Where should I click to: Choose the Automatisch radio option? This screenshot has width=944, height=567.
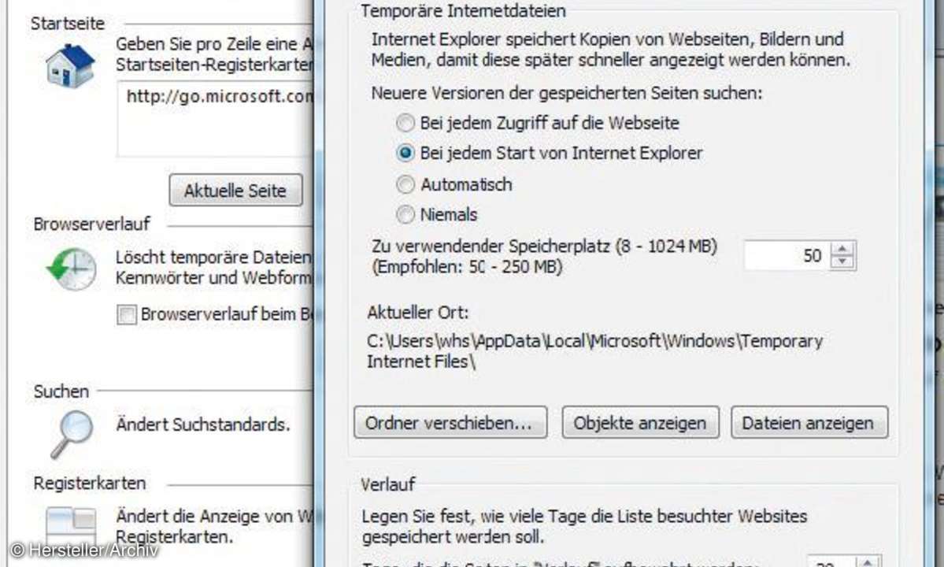point(405,185)
